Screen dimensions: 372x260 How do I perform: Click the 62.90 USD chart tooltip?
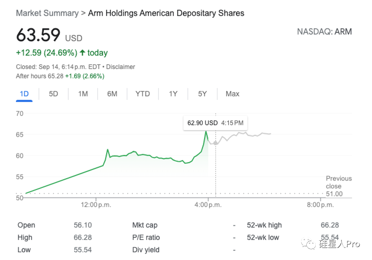[x=215, y=123]
